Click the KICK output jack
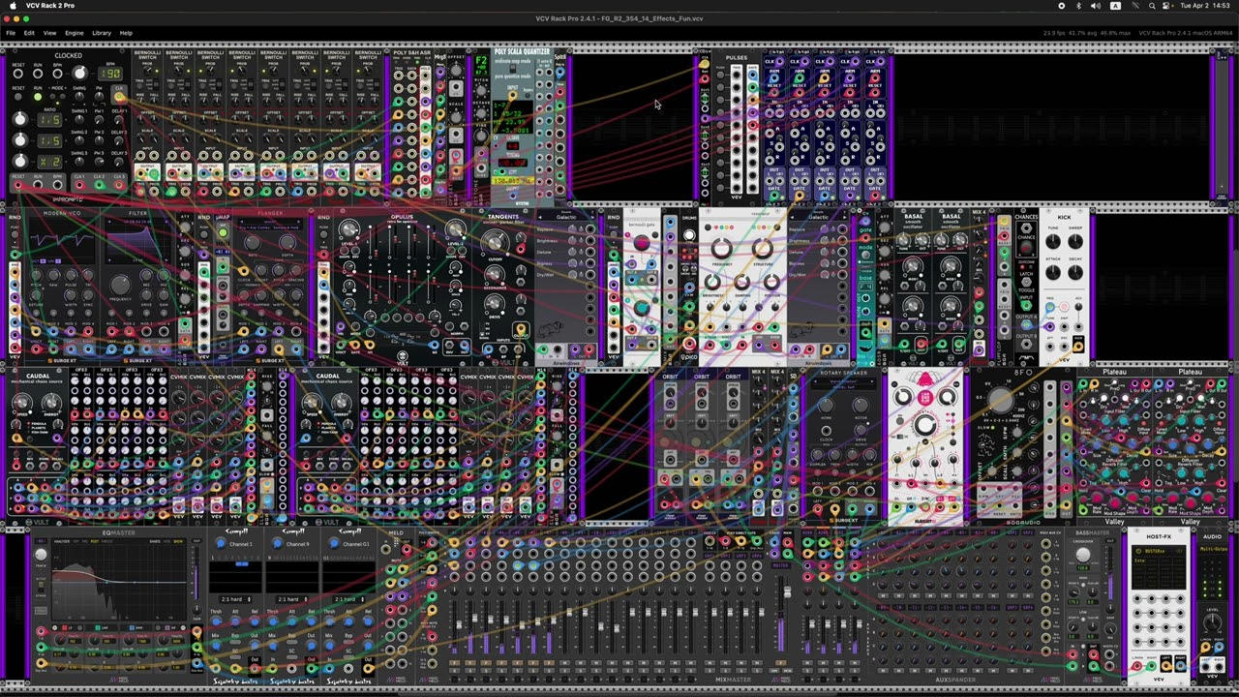Image resolution: width=1239 pixels, height=697 pixels. click(x=1078, y=347)
